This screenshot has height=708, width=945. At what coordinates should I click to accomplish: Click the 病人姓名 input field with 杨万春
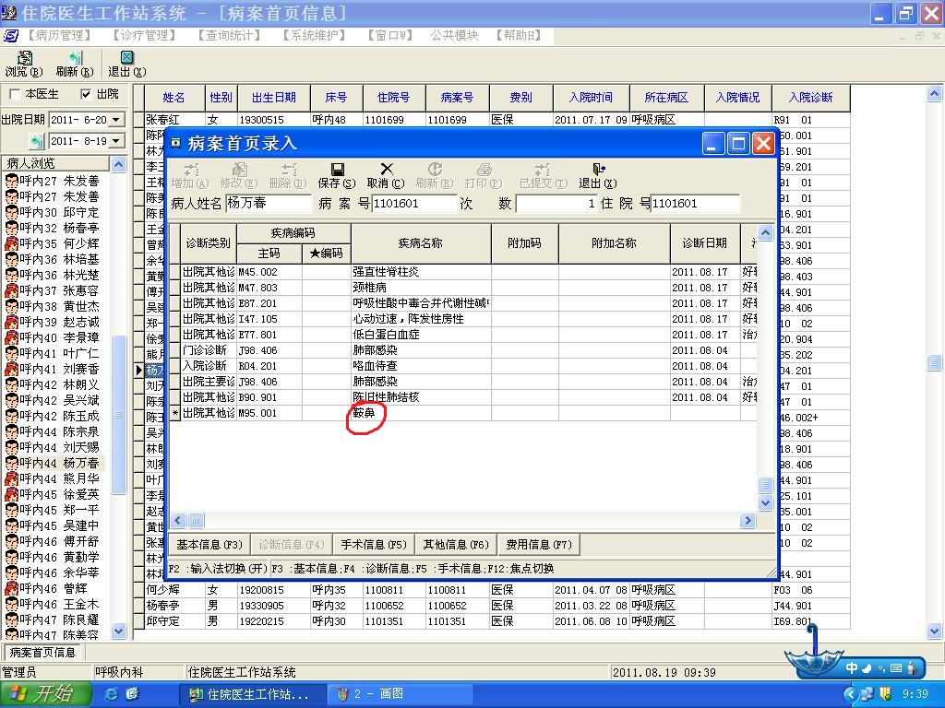(x=269, y=204)
